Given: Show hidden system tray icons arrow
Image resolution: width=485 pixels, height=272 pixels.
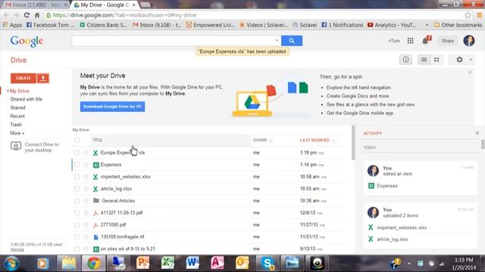Looking at the screenshot, I should point(409,264).
